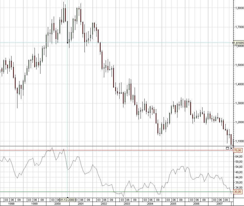Click the 1,4000 price axis label
Screen dimensions: 244x206
[x=239, y=84]
